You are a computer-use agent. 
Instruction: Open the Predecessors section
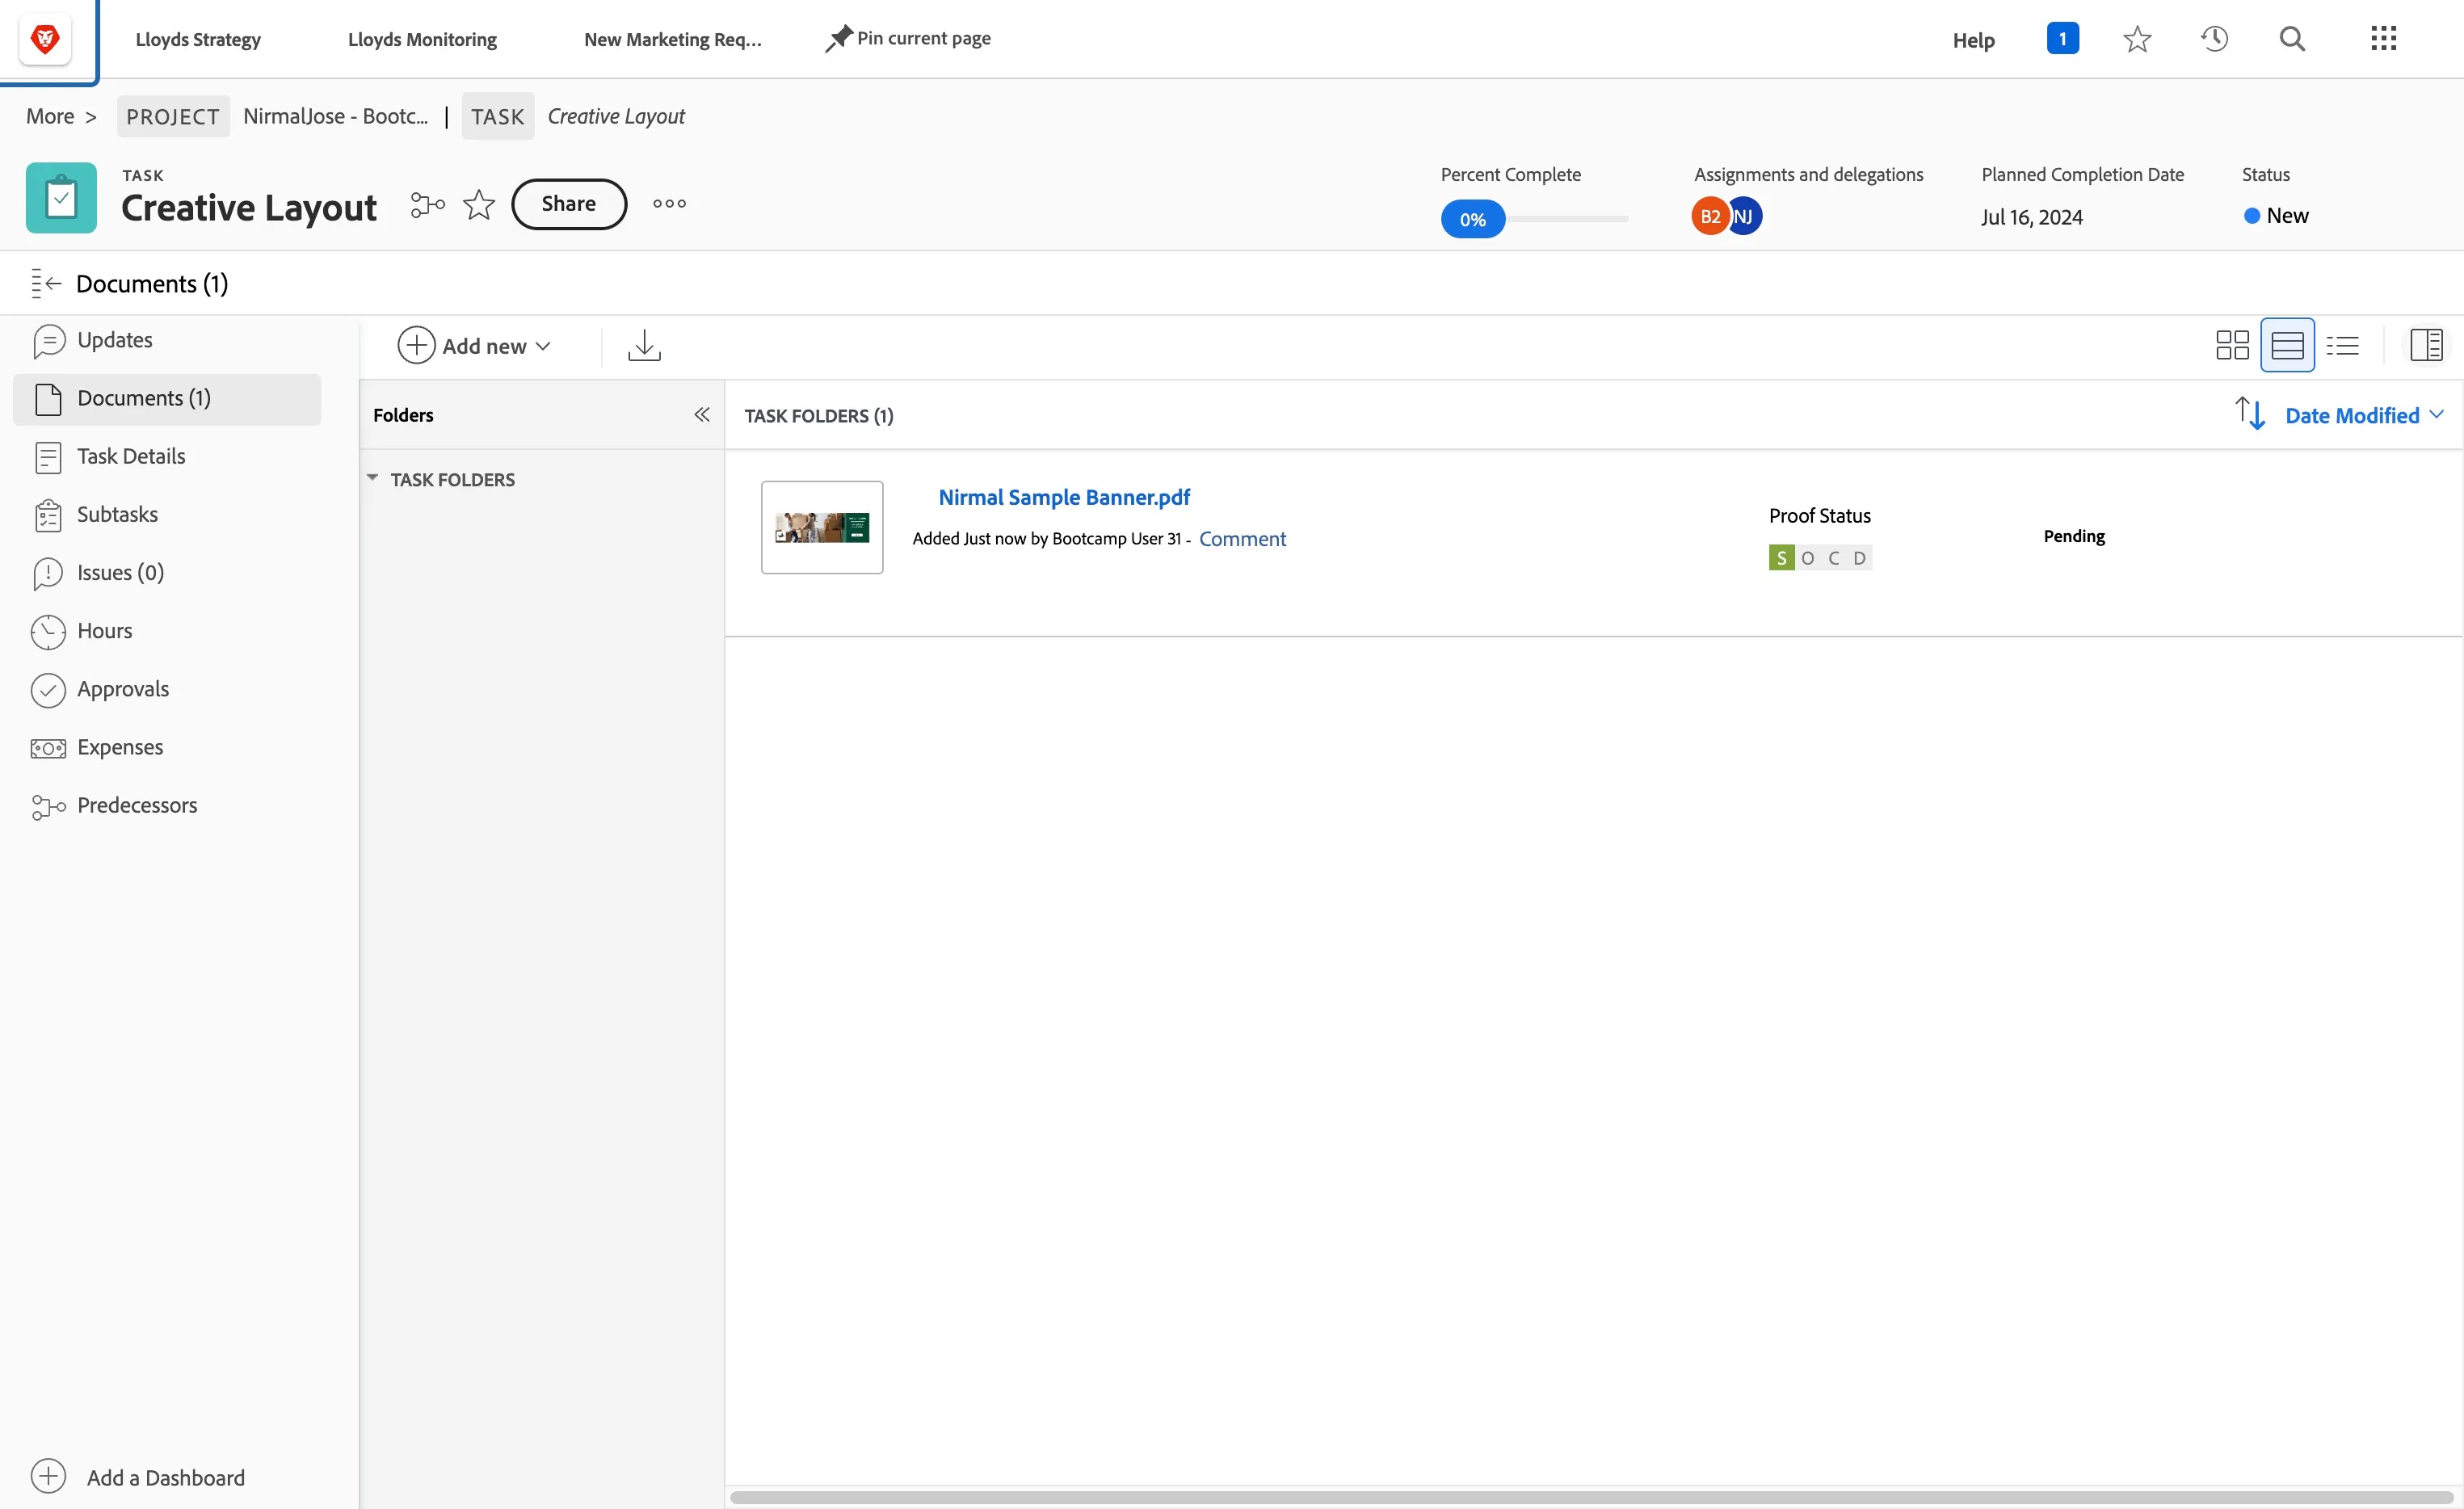tap(167, 806)
